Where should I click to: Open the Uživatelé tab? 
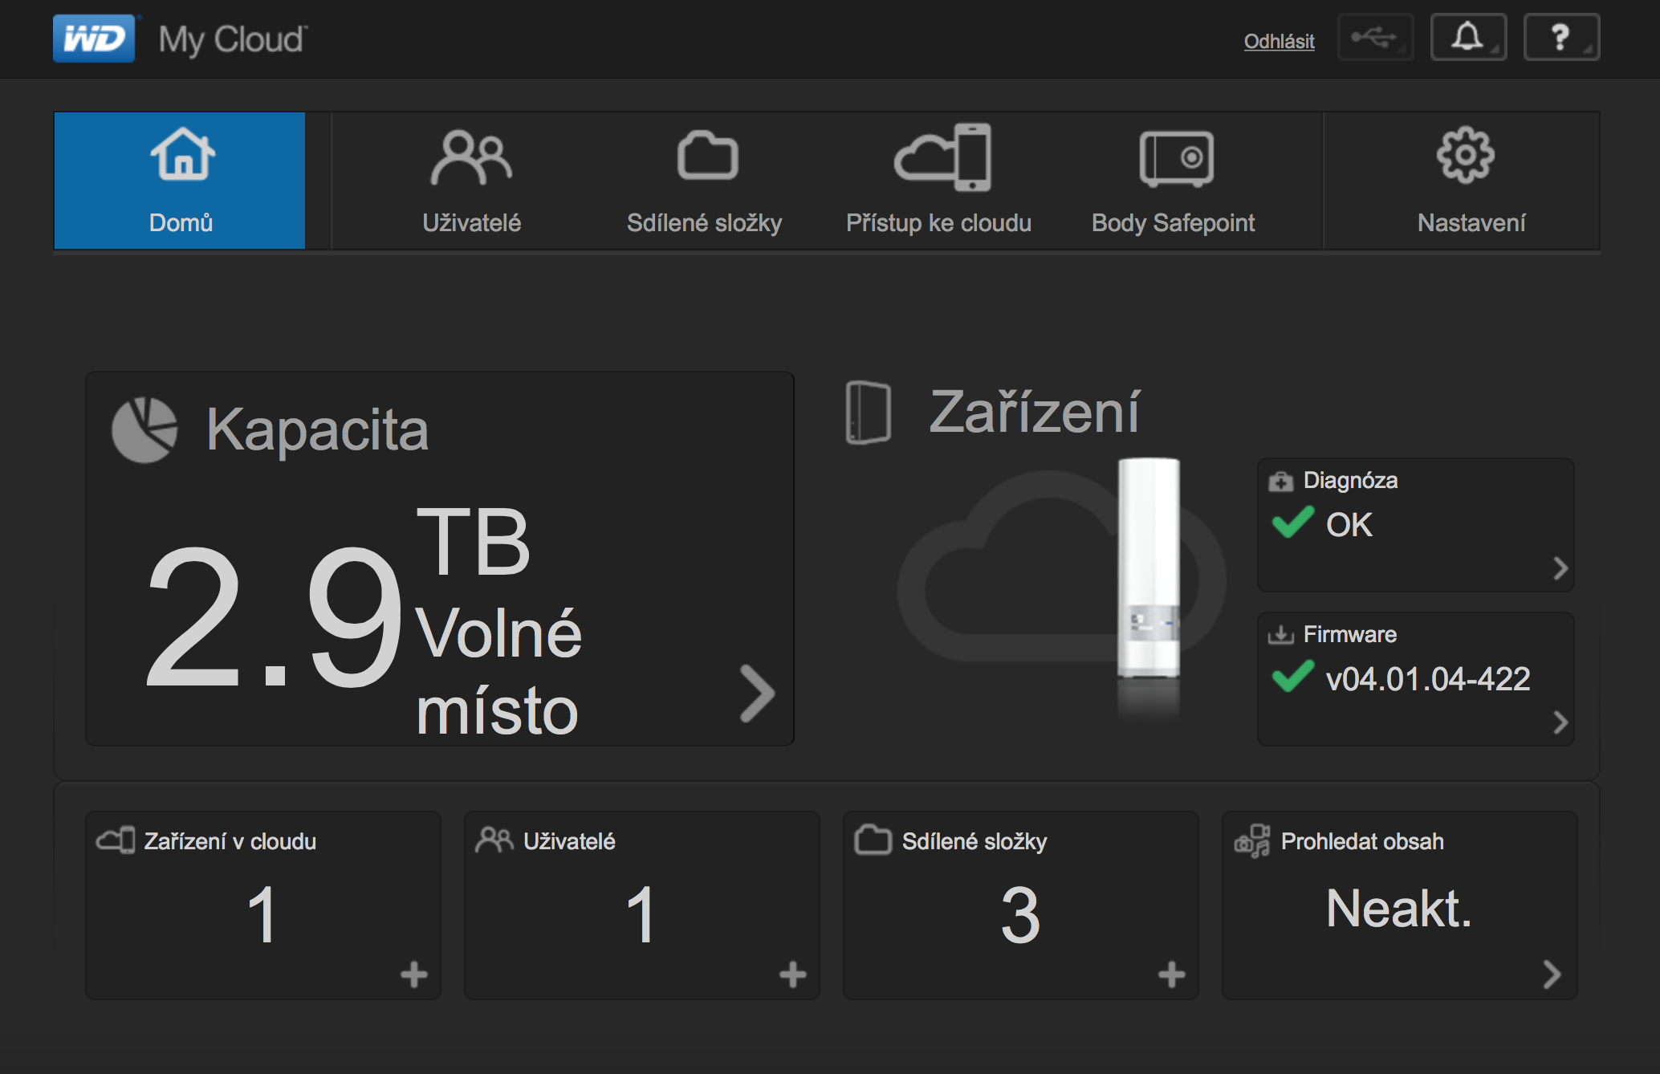point(471,181)
